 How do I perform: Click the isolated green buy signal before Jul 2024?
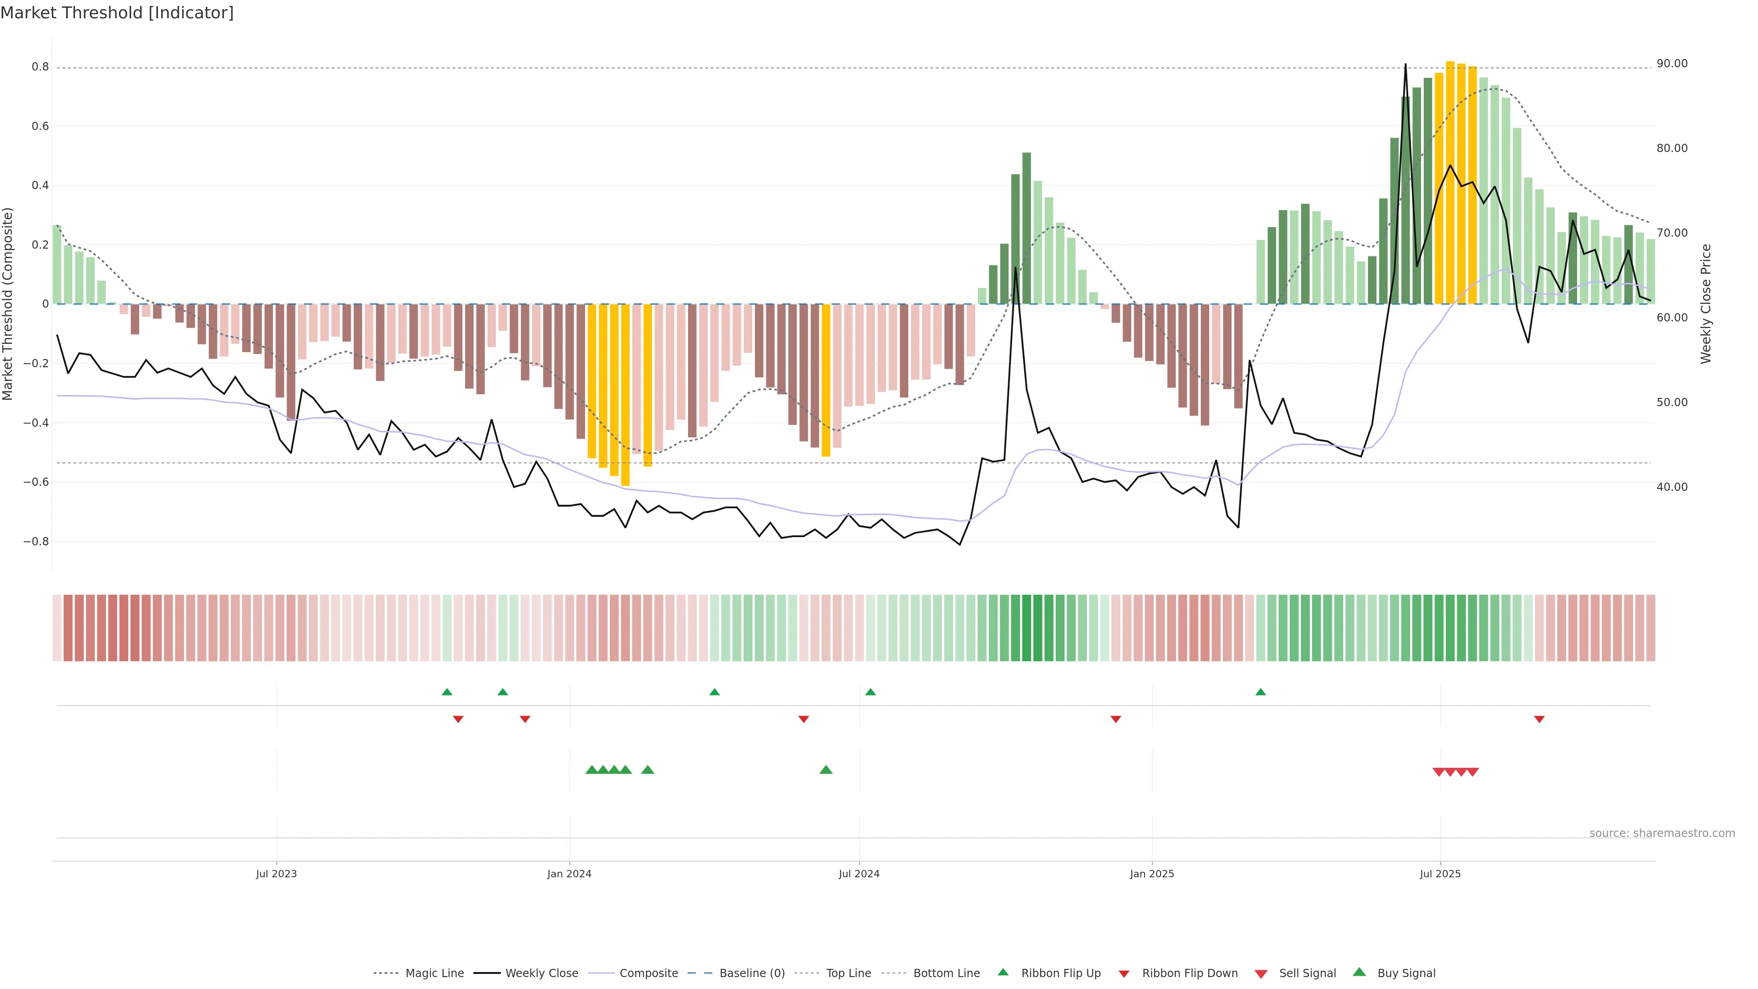point(826,770)
